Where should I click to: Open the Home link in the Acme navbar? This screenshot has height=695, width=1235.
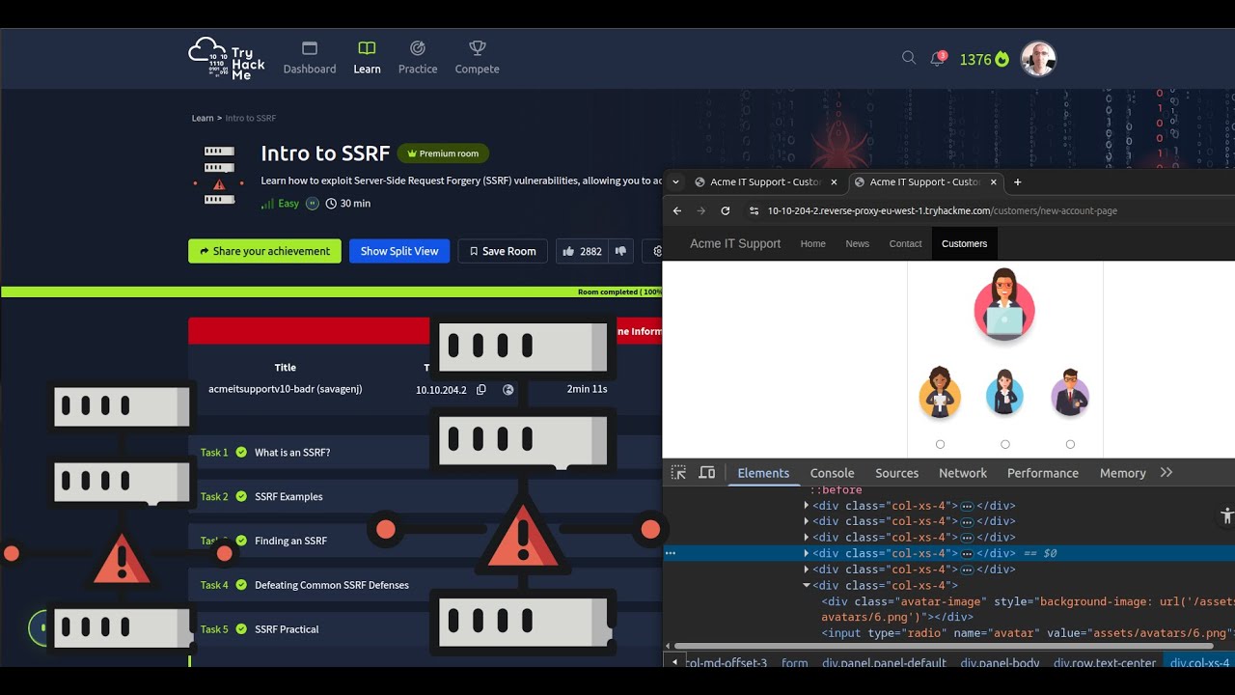[x=813, y=243]
